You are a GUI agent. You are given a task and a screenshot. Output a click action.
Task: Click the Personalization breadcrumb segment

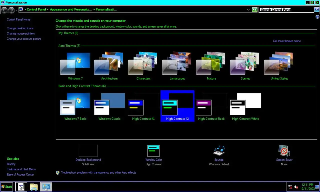click(106, 9)
